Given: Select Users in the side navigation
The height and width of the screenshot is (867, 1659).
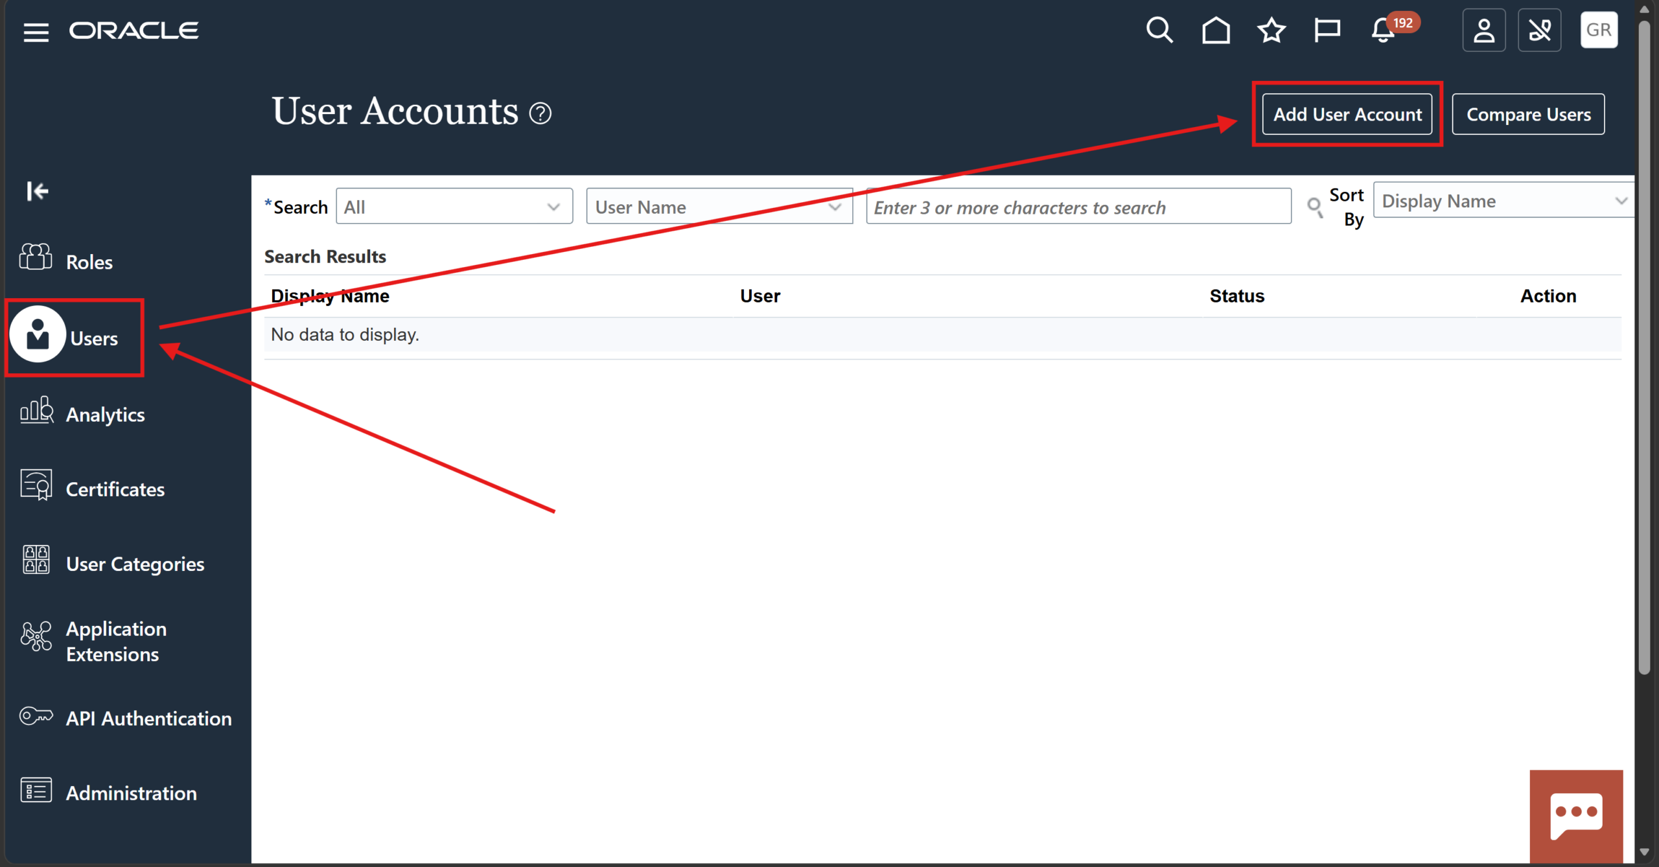Looking at the screenshot, I should [x=94, y=338].
